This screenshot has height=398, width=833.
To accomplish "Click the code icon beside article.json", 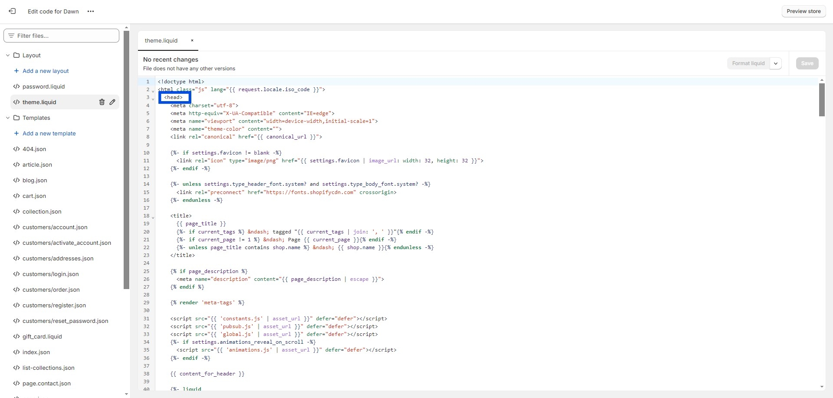I will click(x=16, y=164).
